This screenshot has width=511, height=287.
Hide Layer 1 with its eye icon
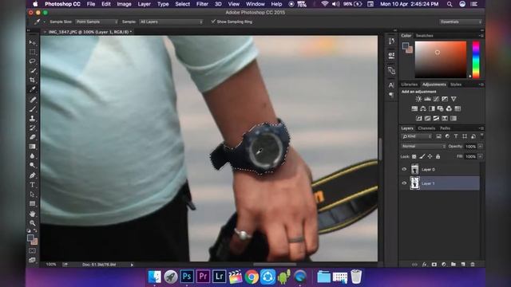404,183
